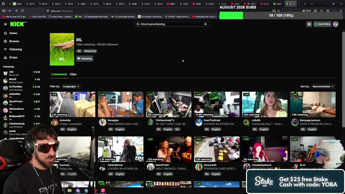Open Following in the Kick sidebar
Image resolution: width=345 pixels, height=194 pixels.
point(15,49)
